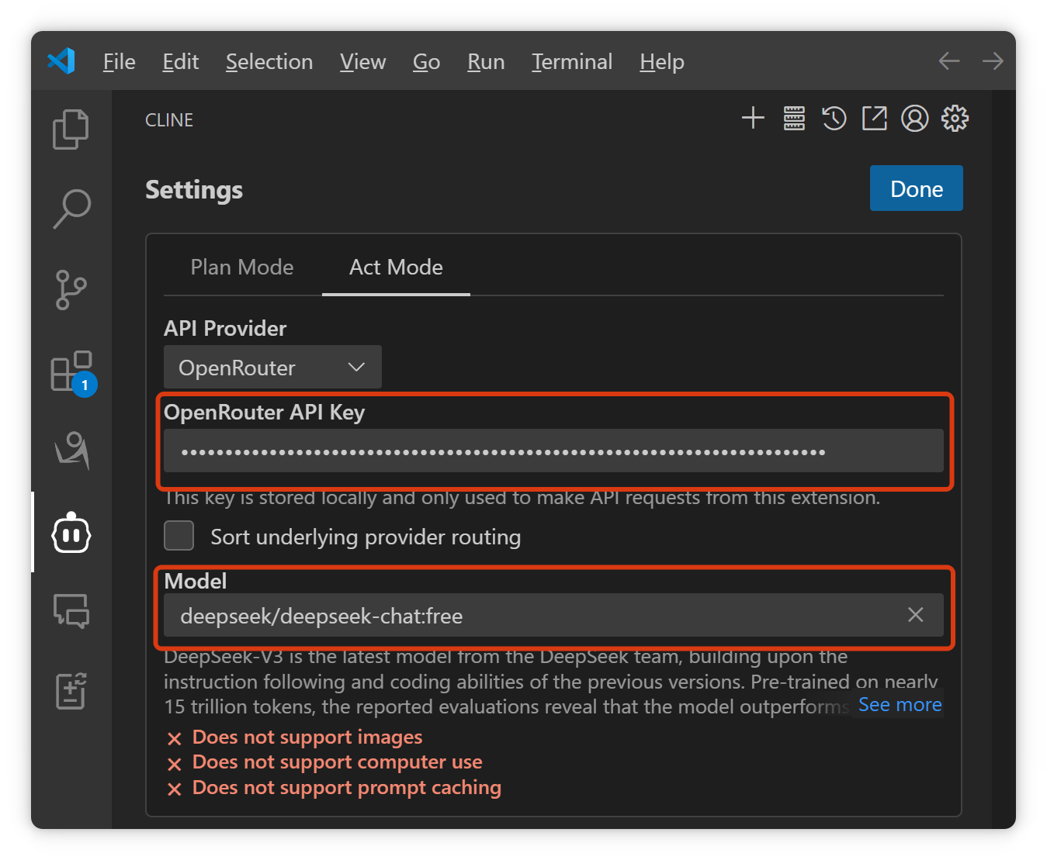This screenshot has width=1047, height=860.
Task: Show Cline task history
Action: click(x=834, y=119)
